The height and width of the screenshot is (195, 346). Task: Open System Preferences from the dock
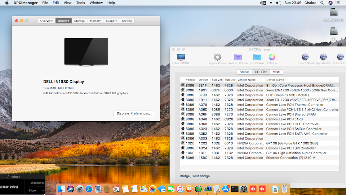(x=244, y=189)
